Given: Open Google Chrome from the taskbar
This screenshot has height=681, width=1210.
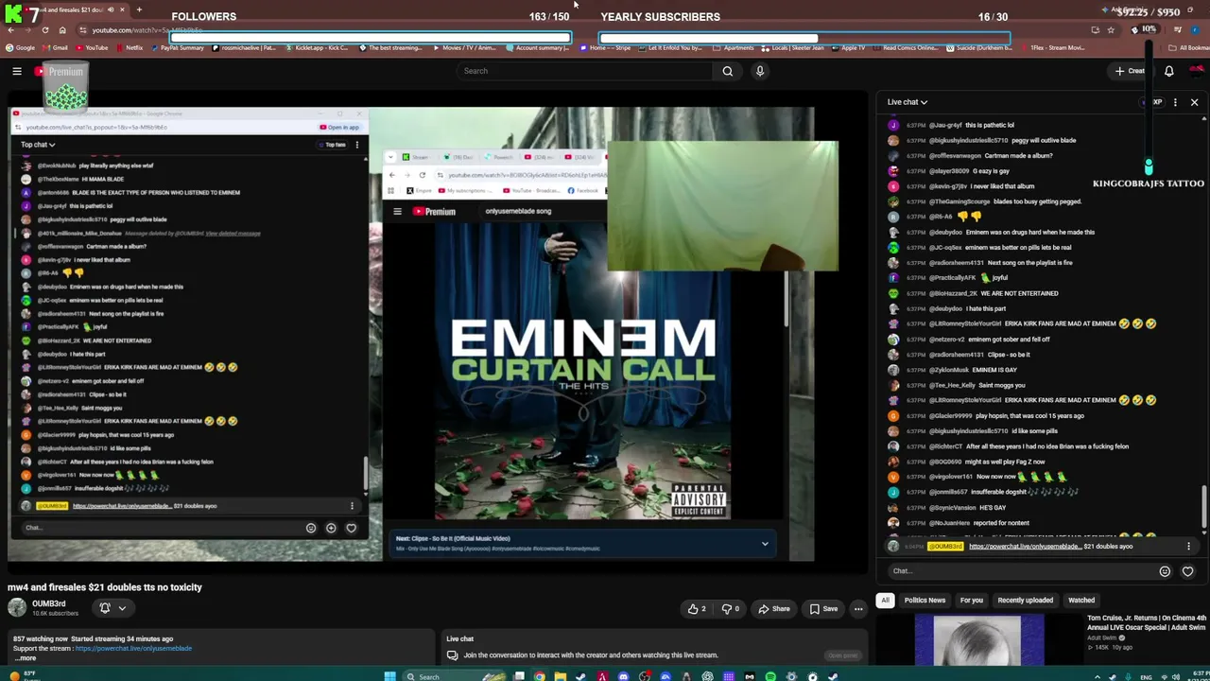Looking at the screenshot, I should (x=540, y=676).
